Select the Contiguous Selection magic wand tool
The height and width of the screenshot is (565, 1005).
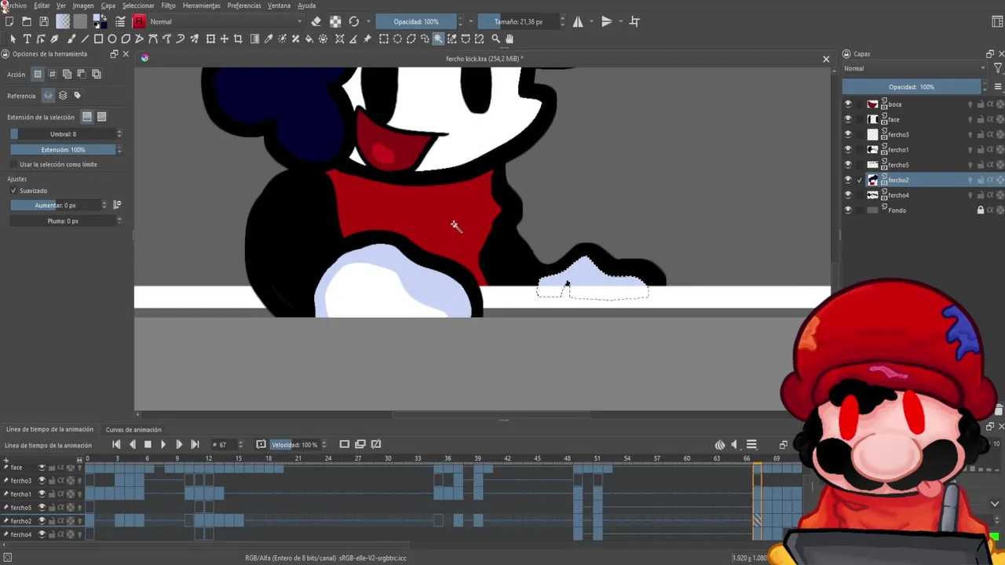[x=438, y=38]
